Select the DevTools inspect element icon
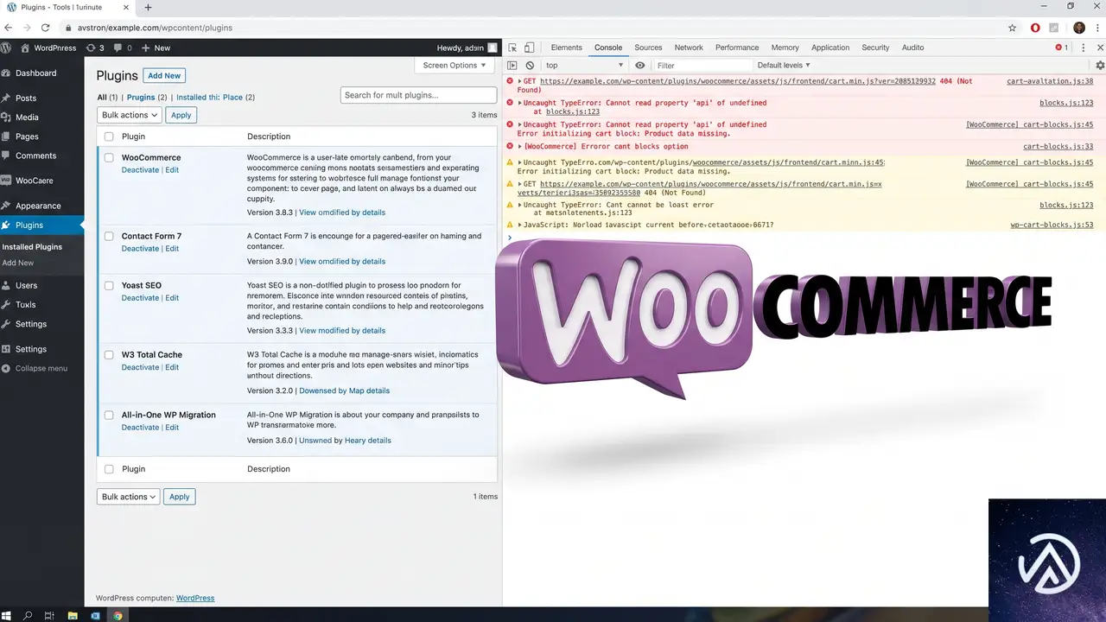Image resolution: width=1106 pixels, height=622 pixels. pyautogui.click(x=512, y=48)
